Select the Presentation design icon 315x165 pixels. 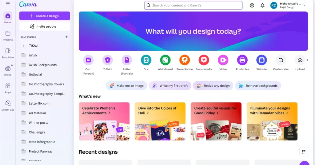pyautogui.click(x=185, y=60)
